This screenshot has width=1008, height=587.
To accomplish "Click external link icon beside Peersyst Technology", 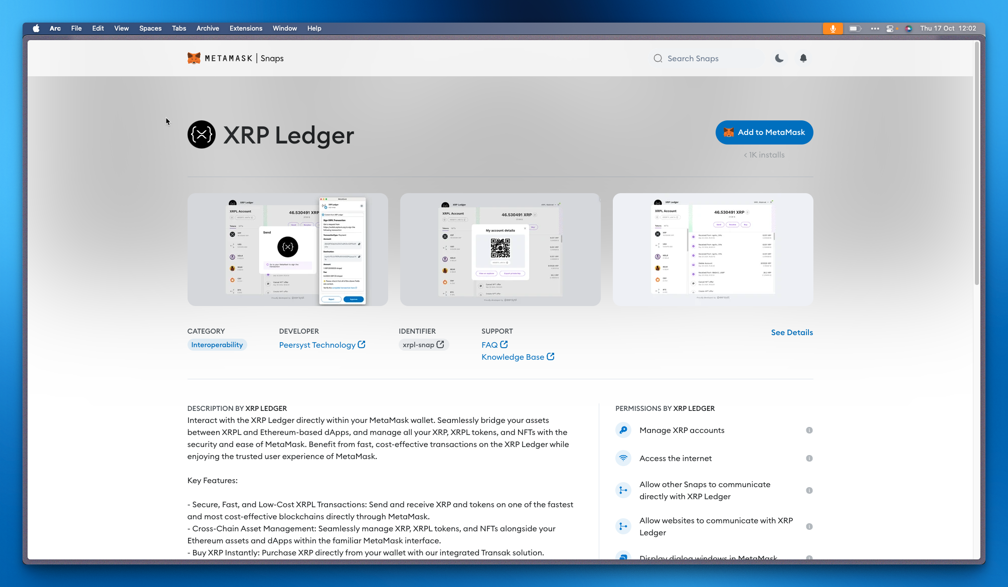I will pyautogui.click(x=362, y=344).
